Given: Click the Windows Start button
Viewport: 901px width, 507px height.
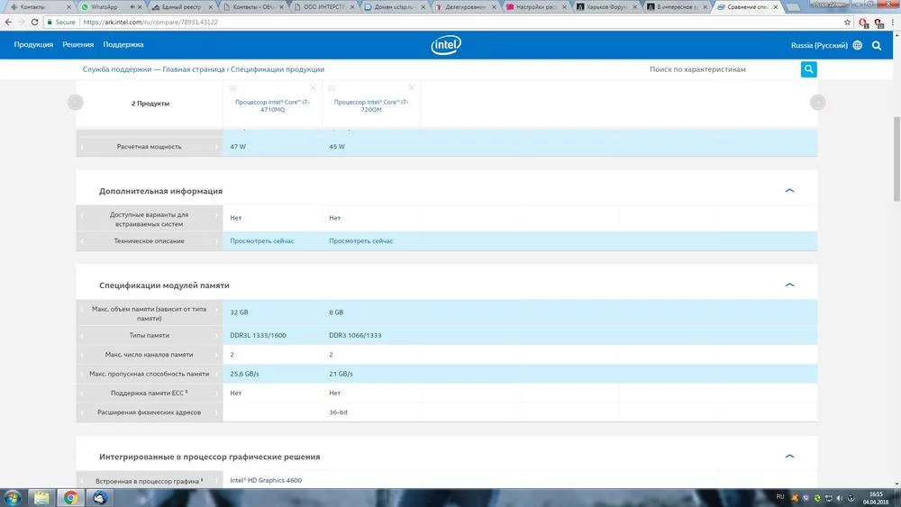Looking at the screenshot, I should point(13,497).
